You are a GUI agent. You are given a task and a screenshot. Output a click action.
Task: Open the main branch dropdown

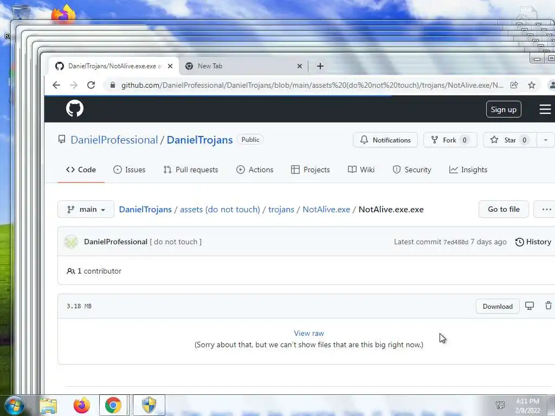[86, 210]
